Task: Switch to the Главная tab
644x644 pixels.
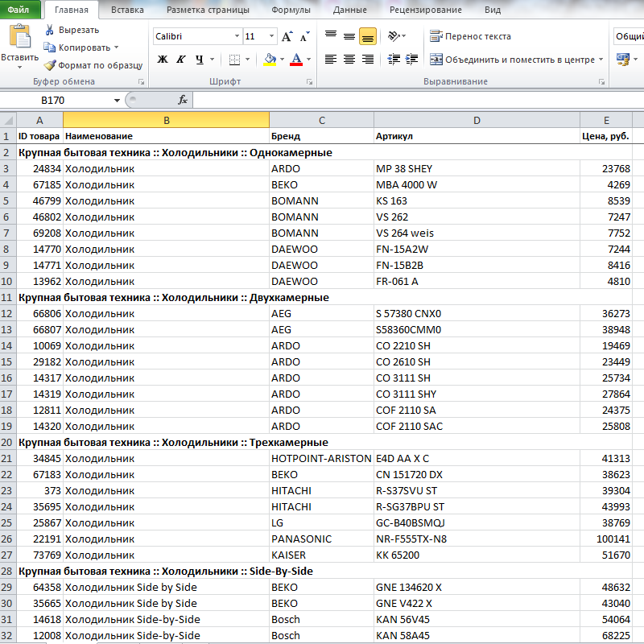Action: click(72, 10)
